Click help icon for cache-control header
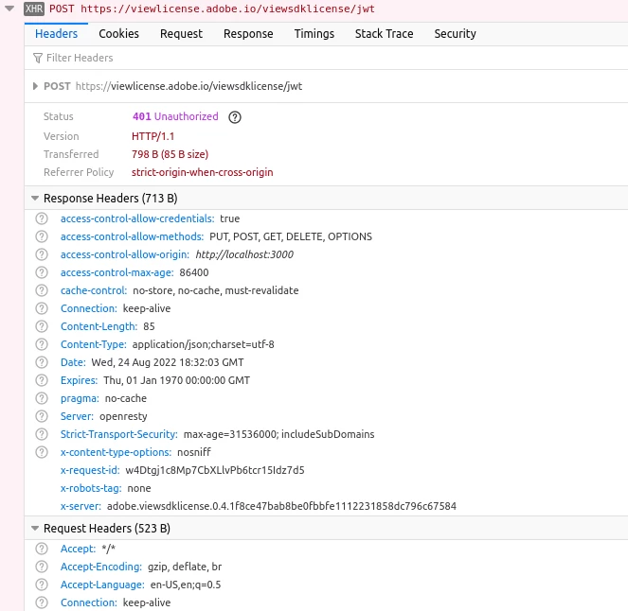628x611 pixels. pos(42,290)
